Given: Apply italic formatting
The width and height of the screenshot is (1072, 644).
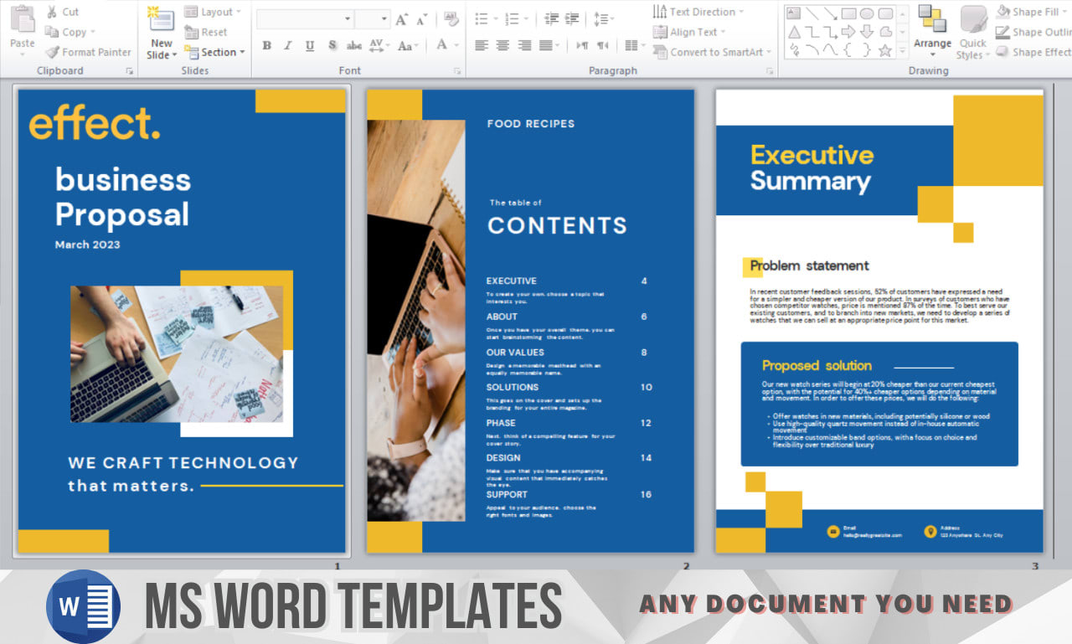Looking at the screenshot, I should [x=287, y=46].
